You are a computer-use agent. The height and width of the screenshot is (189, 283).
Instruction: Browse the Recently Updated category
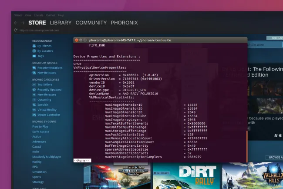pos(50,90)
